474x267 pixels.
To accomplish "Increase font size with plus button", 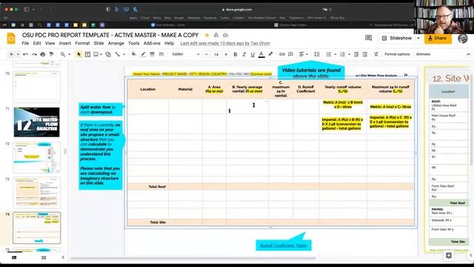I will [x=226, y=54].
